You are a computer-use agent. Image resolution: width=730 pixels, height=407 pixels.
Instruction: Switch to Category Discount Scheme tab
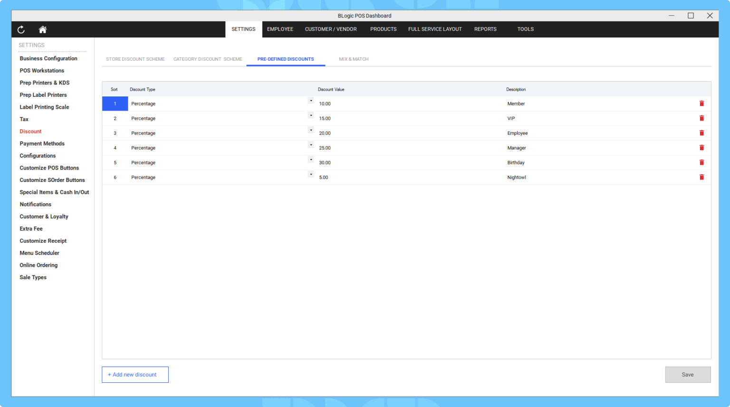(208, 59)
